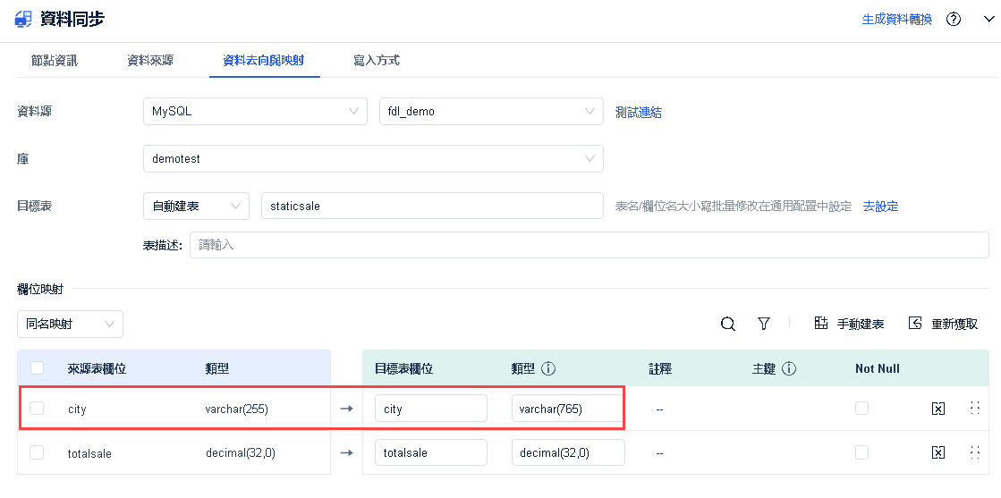The height and width of the screenshot is (498, 1001).
Task: Click the info icon beside target 類型 column
Action: point(549,368)
